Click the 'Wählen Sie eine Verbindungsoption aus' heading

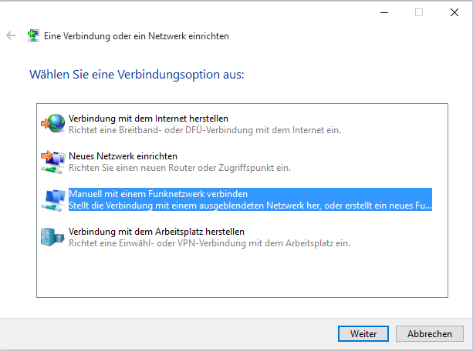point(137,75)
